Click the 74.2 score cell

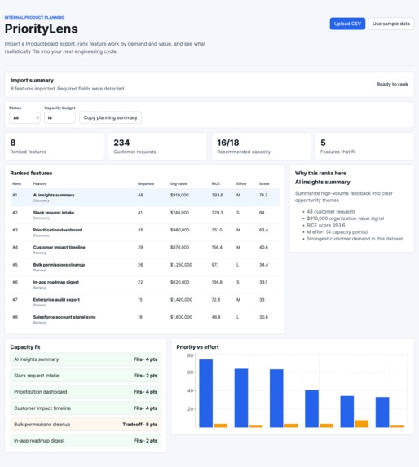(x=263, y=195)
